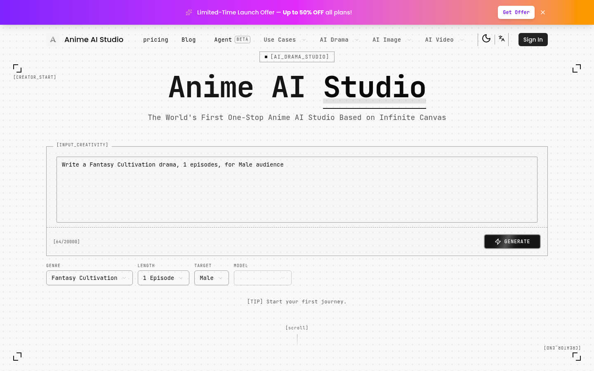Click the [AI_DRAMA_STUDIO] badge
The width and height of the screenshot is (594, 371).
297,57
